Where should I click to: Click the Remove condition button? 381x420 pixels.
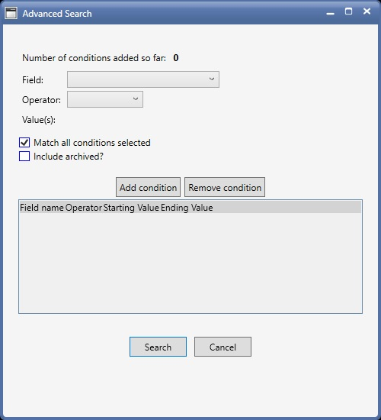click(x=225, y=187)
